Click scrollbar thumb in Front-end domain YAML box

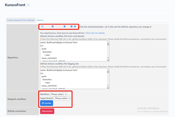click(x=108, y=44)
